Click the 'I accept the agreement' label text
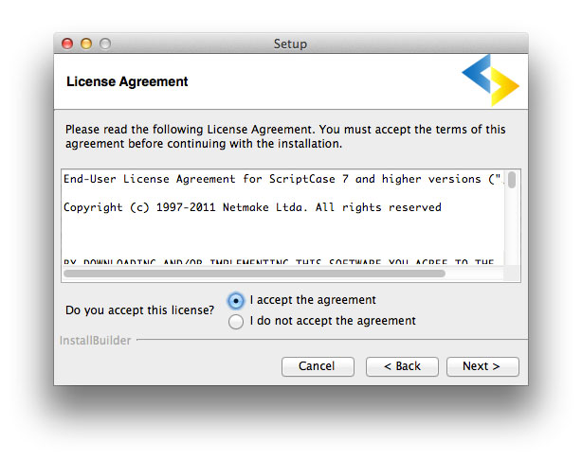Viewport: 582px width, 460px height. (x=313, y=299)
